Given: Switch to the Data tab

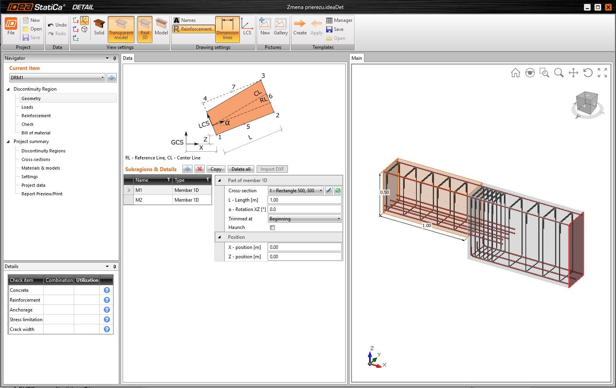Looking at the screenshot, I should point(128,58).
